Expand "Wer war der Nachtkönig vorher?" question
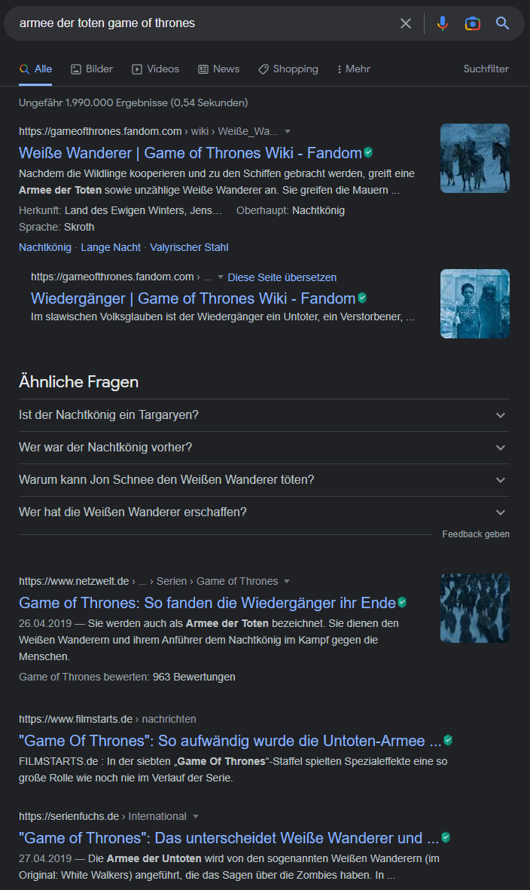Image resolution: width=530 pixels, height=890 pixels. point(264,448)
